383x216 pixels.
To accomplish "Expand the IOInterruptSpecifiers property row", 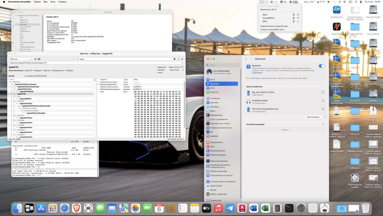I will [x=99, y=84].
